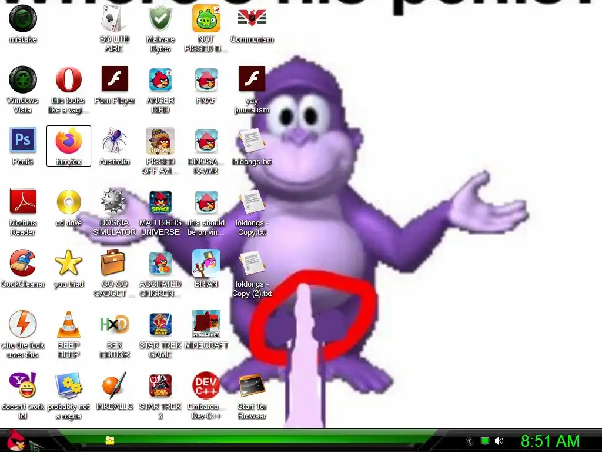Image resolution: width=602 pixels, height=452 pixels.
Task: Open the yellow folder taskbar item
Action: 110,440
